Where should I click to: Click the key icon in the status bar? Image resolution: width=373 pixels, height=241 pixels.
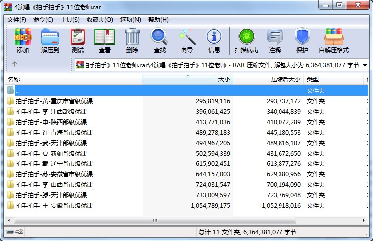[19, 232]
